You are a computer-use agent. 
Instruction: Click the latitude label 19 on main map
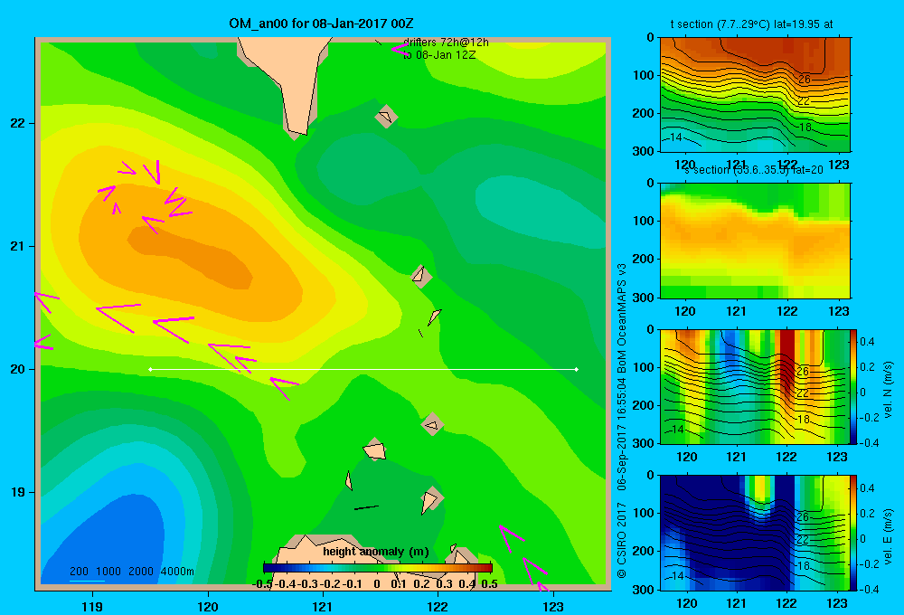coord(18,492)
